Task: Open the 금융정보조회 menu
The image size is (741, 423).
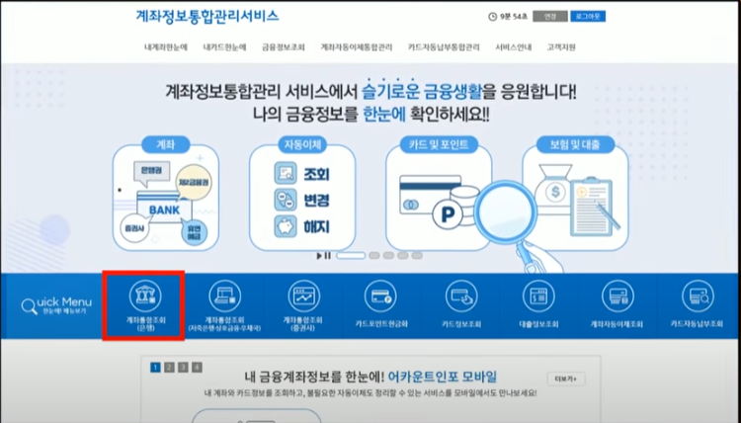Action: [x=284, y=47]
